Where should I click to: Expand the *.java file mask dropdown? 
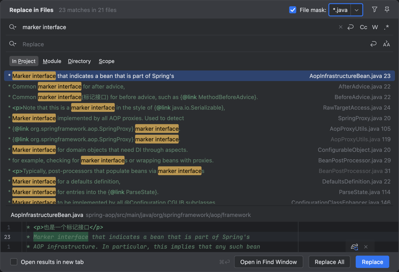tap(357, 10)
